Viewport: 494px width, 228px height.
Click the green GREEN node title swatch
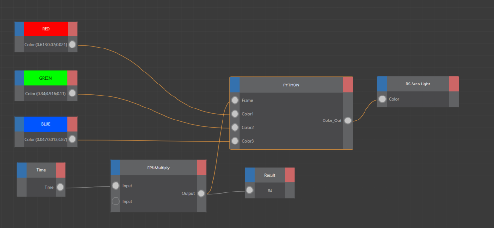(x=46, y=77)
